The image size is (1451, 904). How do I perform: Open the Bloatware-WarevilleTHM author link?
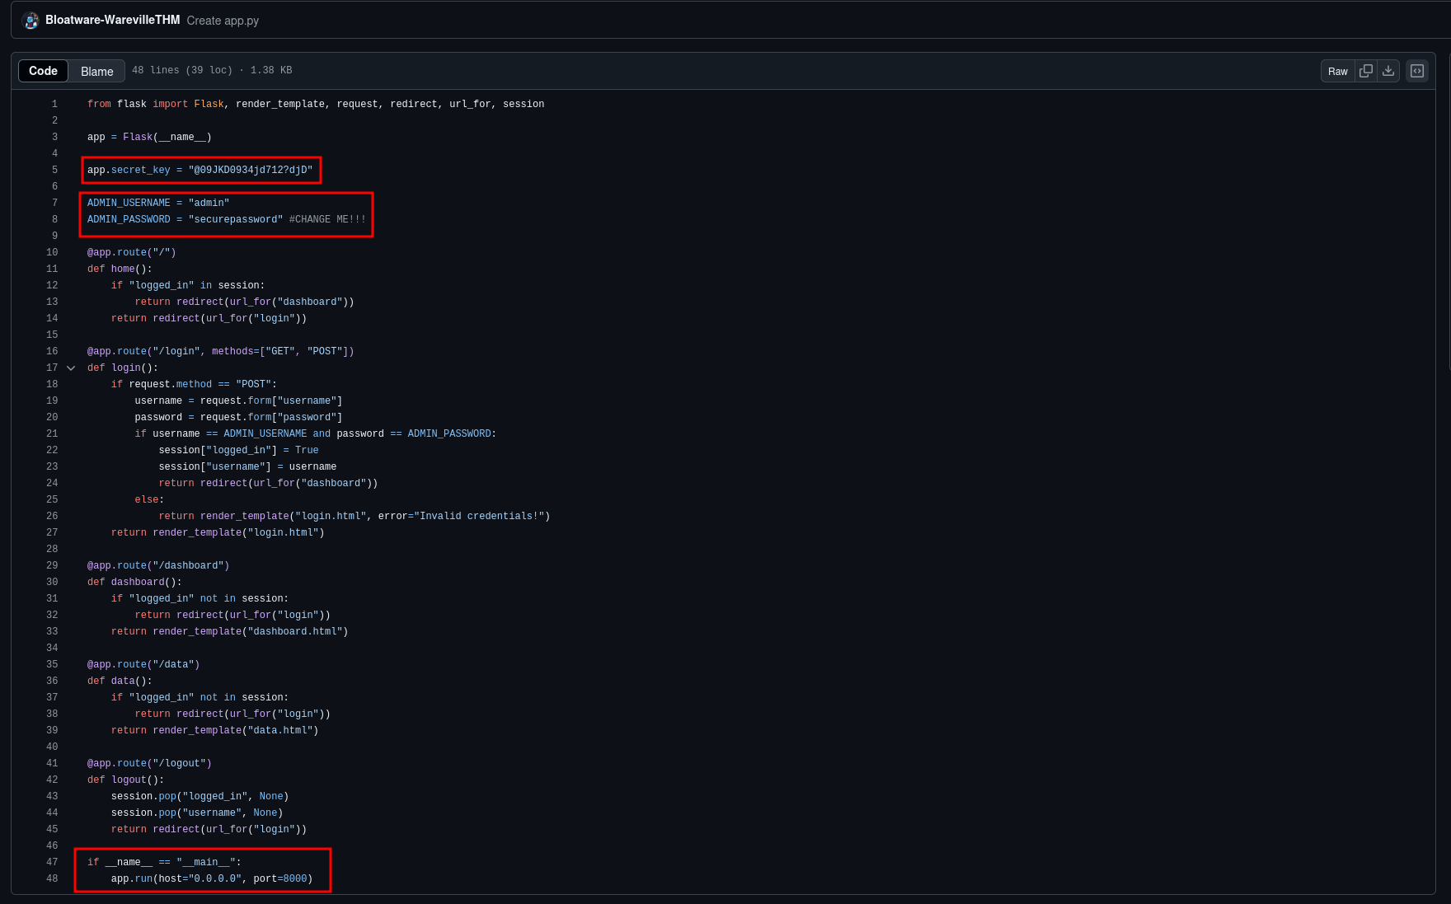pos(112,20)
